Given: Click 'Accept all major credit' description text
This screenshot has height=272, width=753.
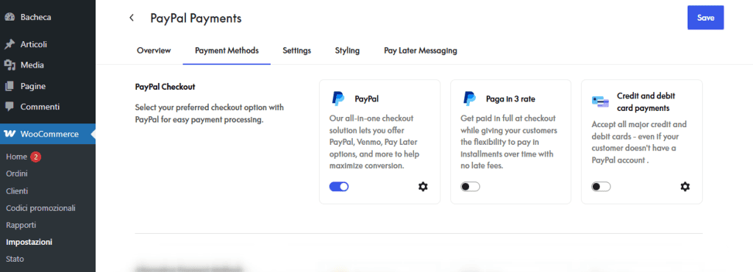Looking at the screenshot, I should point(639,142).
